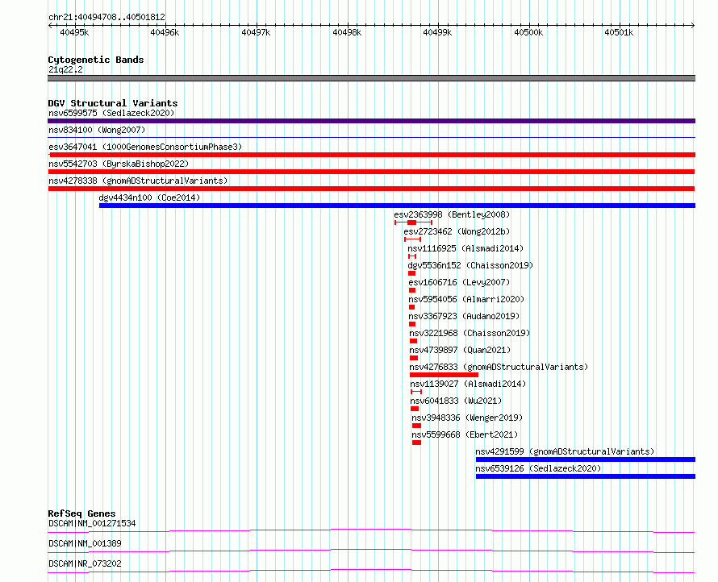Click the nsv6599575 (Sedlazeck2020) label
Viewport: 718px width, 582px height.
pos(111,113)
